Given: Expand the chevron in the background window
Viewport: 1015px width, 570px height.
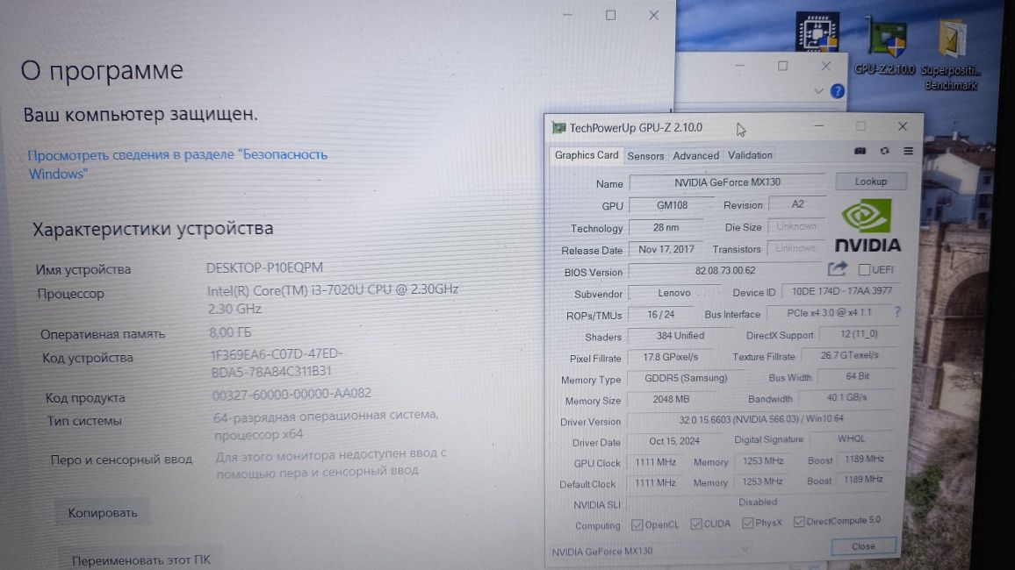Looking at the screenshot, I should click(x=818, y=91).
